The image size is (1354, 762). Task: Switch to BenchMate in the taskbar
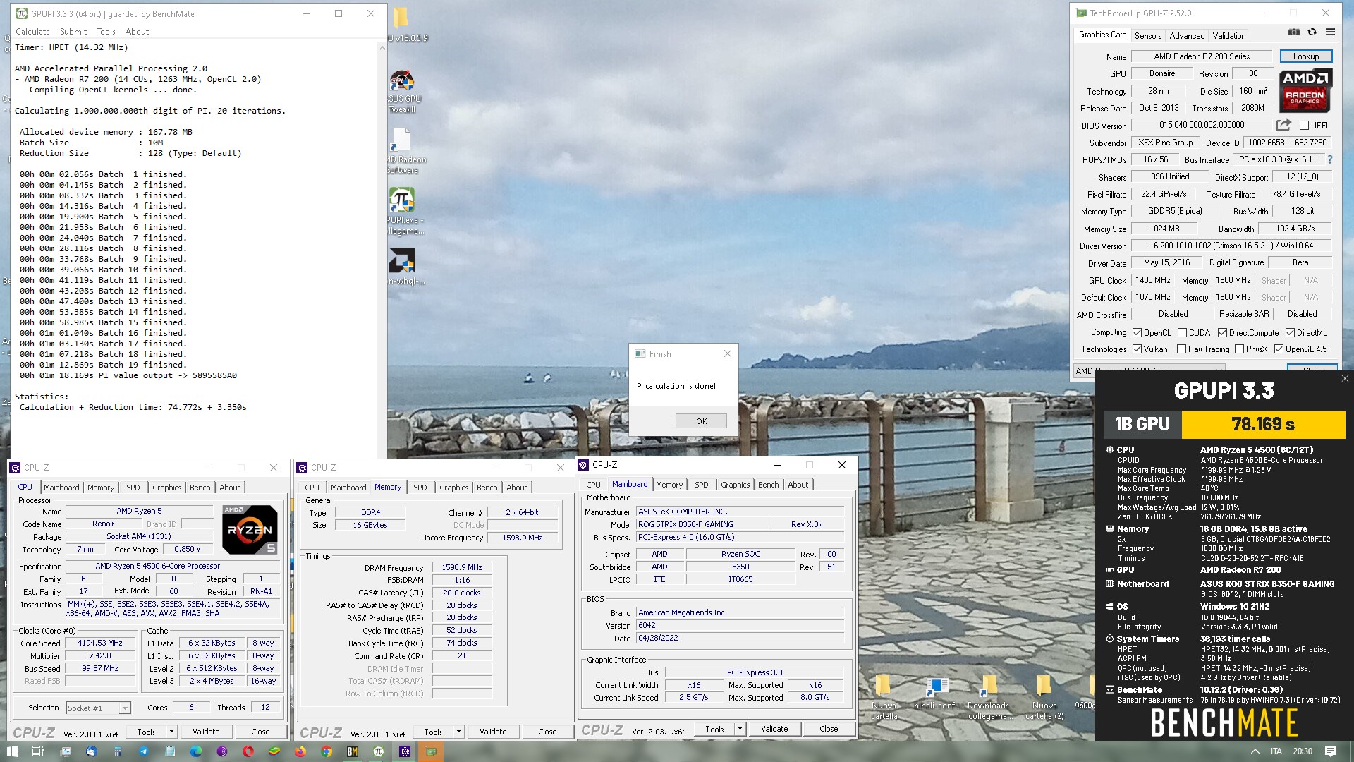(x=353, y=751)
